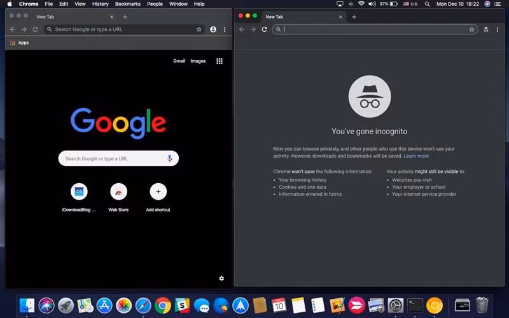
Task: Click the forward arrow in the left Chrome window
Action: pos(24,29)
